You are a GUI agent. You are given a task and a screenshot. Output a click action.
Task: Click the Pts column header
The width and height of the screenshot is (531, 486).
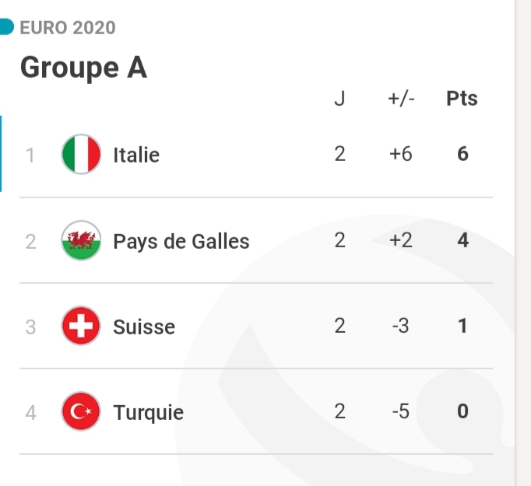click(462, 99)
